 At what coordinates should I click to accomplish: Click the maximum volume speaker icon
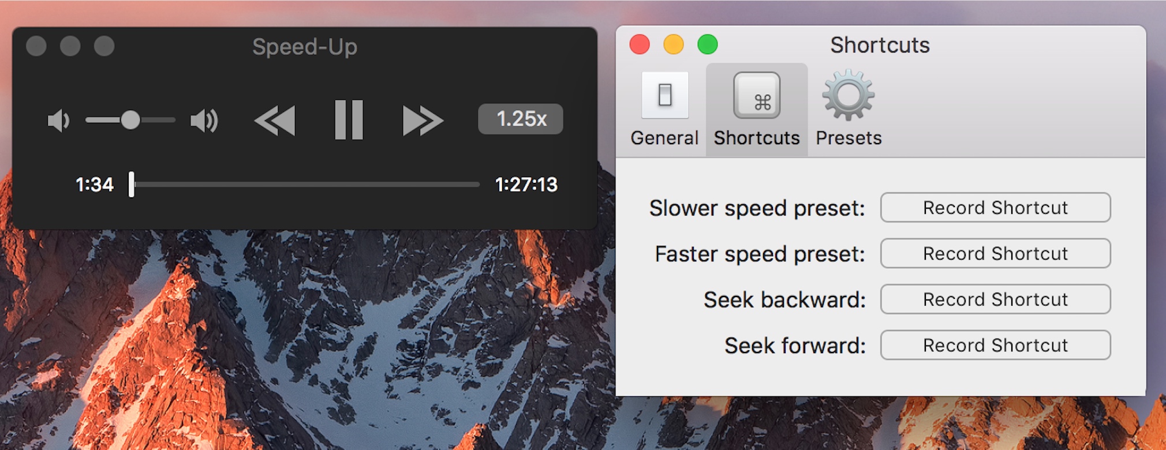click(203, 120)
